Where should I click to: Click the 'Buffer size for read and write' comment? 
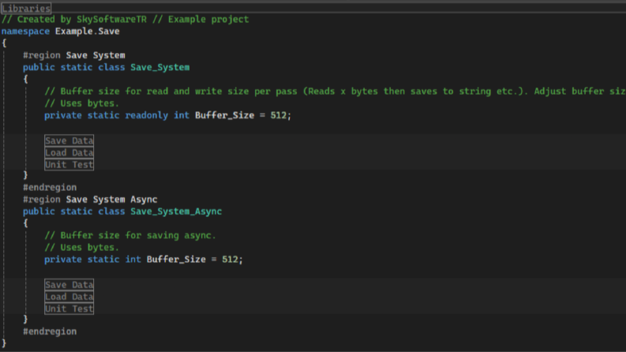(335, 92)
